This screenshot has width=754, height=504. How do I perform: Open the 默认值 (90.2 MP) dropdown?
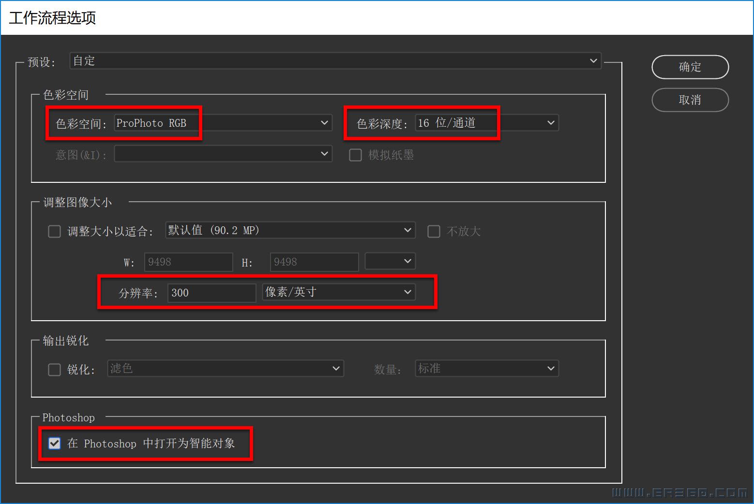click(290, 230)
